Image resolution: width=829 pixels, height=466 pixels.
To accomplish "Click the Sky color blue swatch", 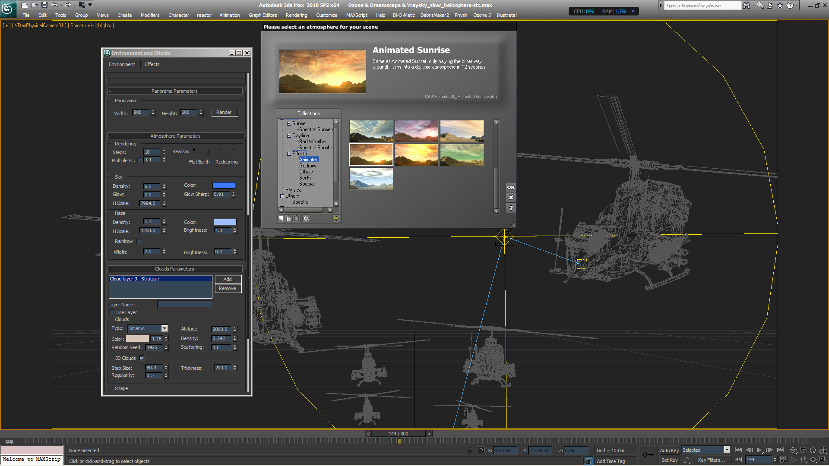I will [224, 186].
